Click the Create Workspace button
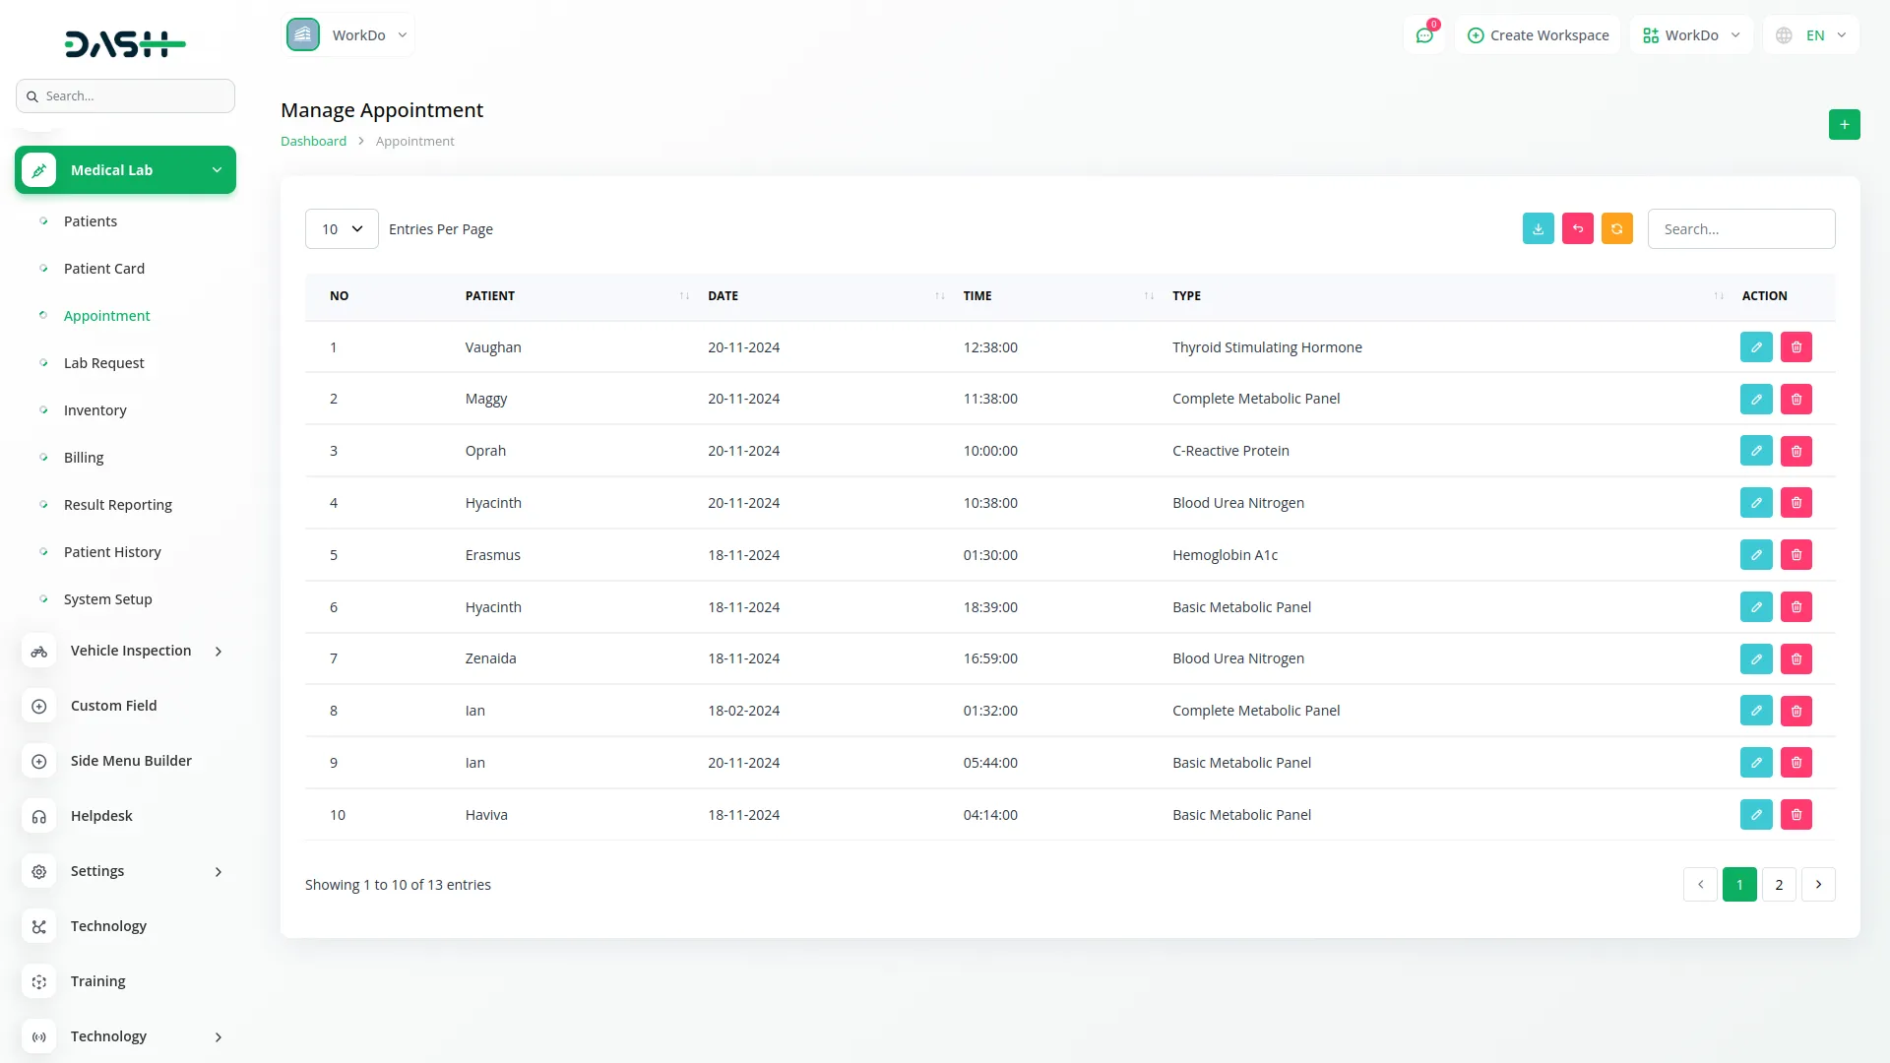 (x=1538, y=35)
